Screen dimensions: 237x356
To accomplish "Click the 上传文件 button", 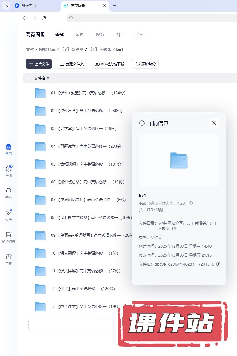I will click(39, 64).
